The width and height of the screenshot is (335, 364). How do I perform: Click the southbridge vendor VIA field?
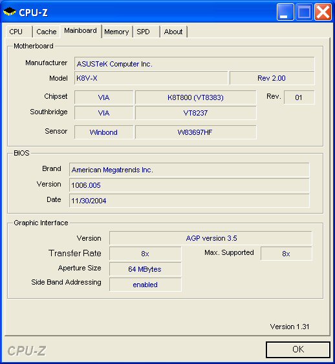point(103,113)
